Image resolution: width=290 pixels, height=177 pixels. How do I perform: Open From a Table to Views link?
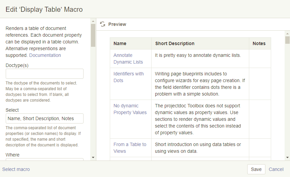click(130, 148)
